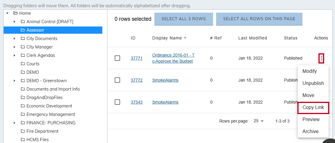Click the Home folder icon
This screenshot has width=335, height=143.
tap(15, 13)
